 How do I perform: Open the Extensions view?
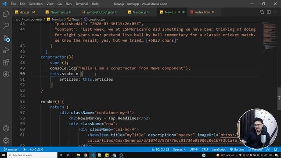click(x=6, y=62)
